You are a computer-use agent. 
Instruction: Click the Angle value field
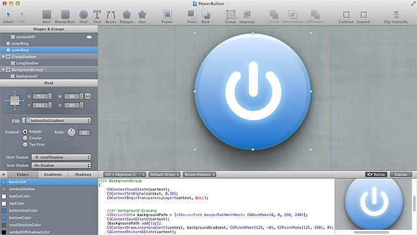coord(84,133)
